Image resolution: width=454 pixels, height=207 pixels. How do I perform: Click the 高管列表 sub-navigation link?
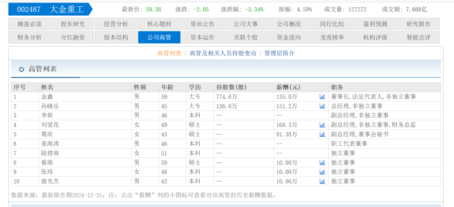tap(169, 53)
